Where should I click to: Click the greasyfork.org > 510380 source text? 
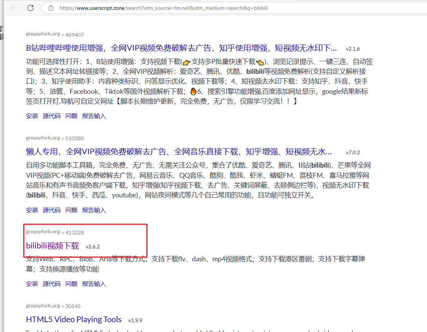[55, 138]
